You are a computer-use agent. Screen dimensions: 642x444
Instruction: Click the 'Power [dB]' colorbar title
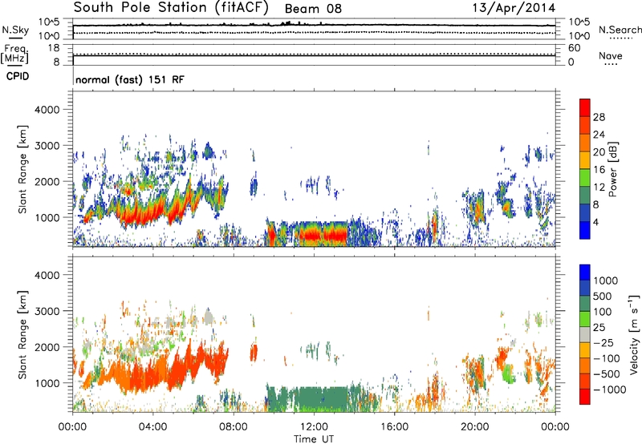(613, 169)
